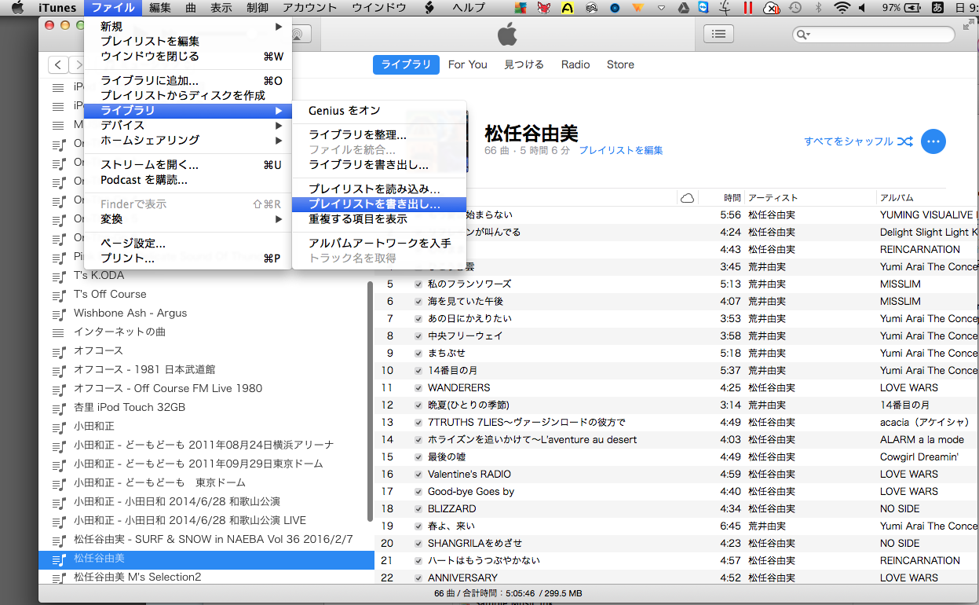Choose プレイリストを読み込み…
The height and width of the screenshot is (605, 979).
coord(379,189)
